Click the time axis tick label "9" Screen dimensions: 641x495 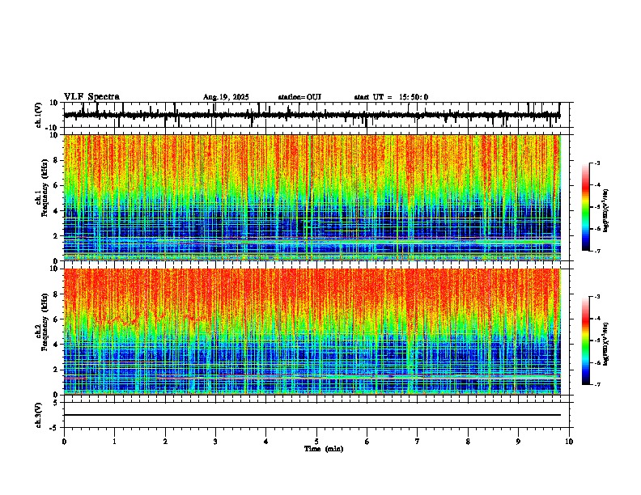click(x=518, y=442)
